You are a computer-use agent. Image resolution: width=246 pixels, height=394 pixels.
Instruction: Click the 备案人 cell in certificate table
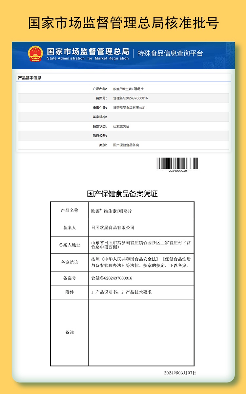[x=70, y=228]
